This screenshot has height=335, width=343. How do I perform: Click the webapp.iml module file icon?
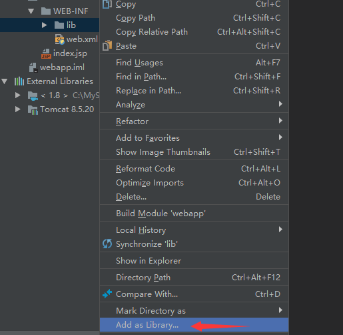[x=33, y=67]
